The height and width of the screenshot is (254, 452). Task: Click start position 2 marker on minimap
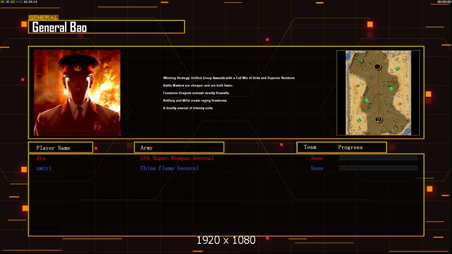[x=378, y=119]
